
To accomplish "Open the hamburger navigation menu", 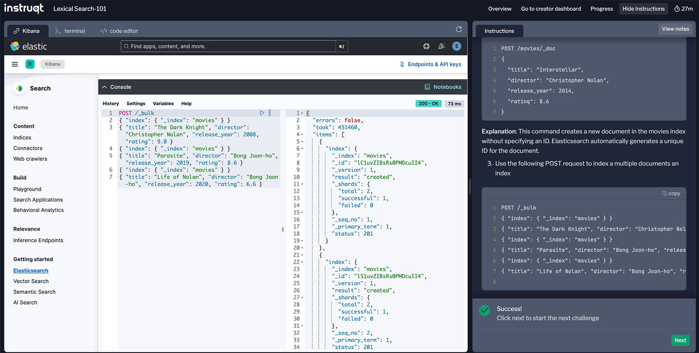I will pyautogui.click(x=15, y=64).
